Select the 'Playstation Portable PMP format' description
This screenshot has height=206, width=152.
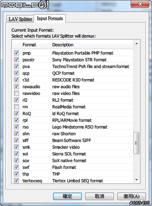[x=83, y=53]
